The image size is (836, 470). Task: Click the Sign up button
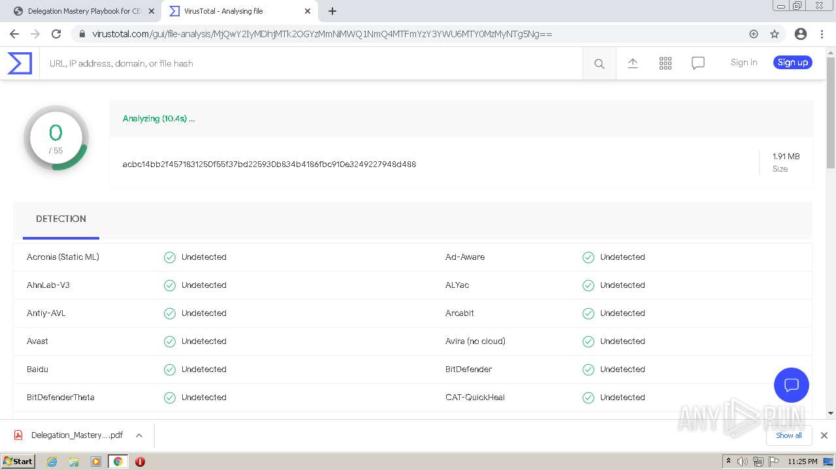(793, 63)
